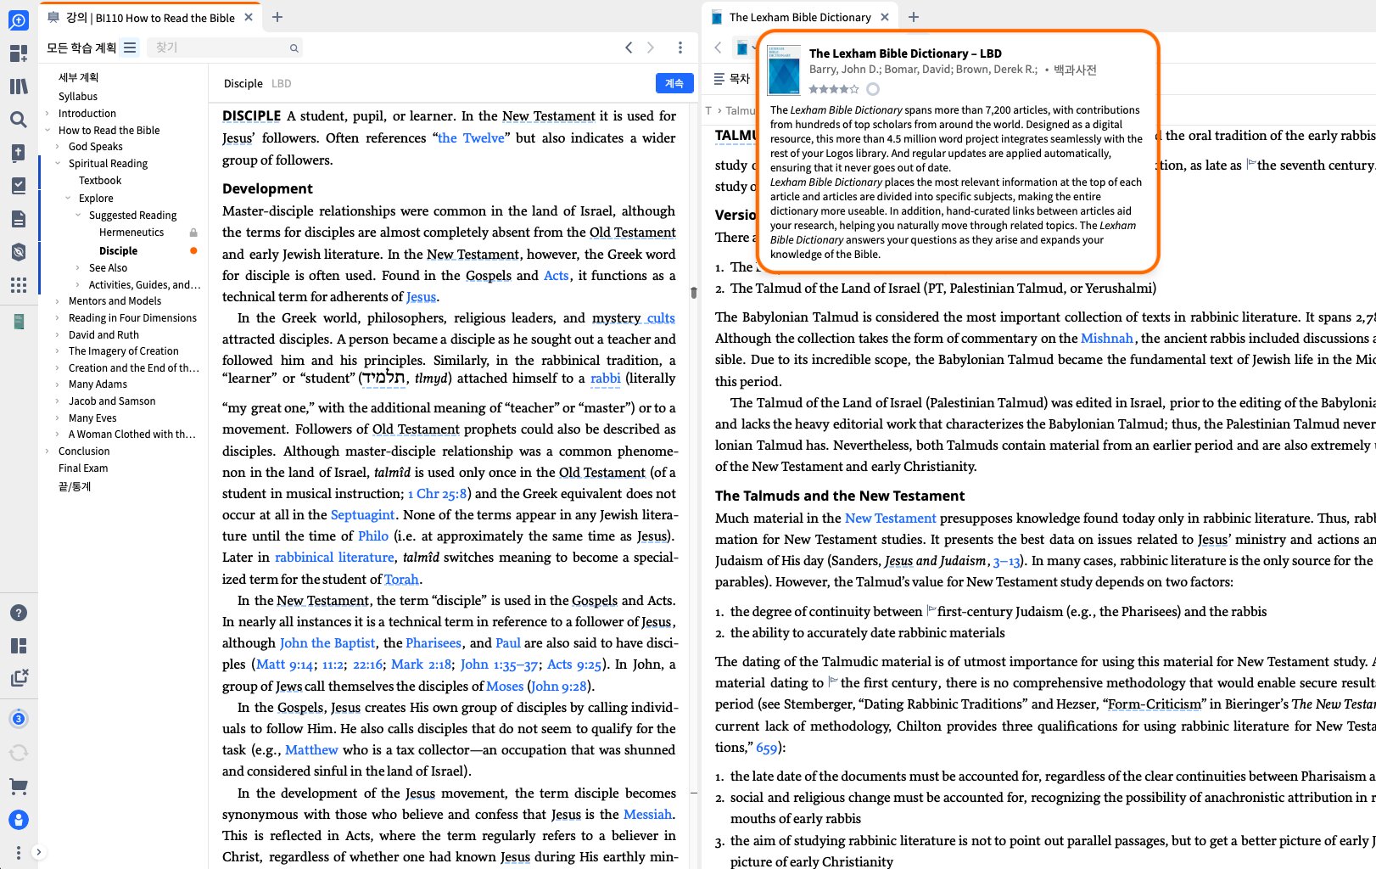Viewport: 1376px width, 869px height.
Task: Click the blue 계속 button
Action: (674, 83)
